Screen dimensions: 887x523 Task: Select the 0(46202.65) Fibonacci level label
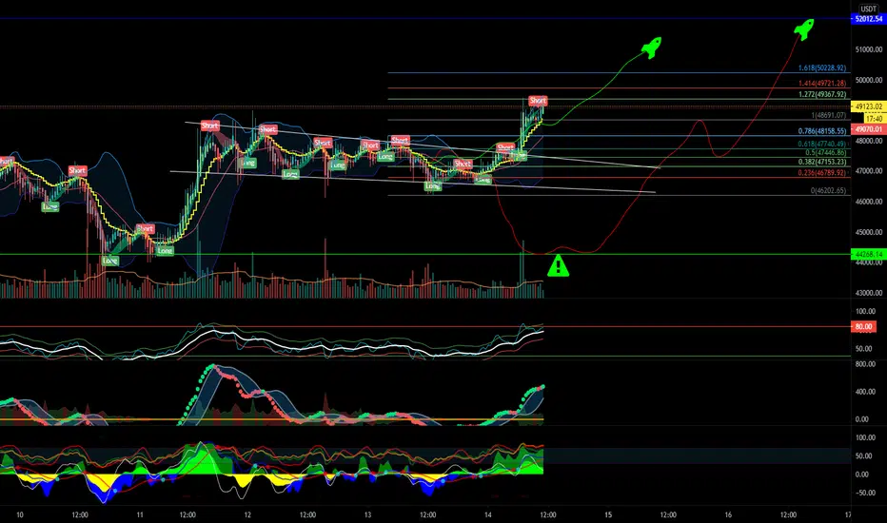pyautogui.click(x=829, y=190)
